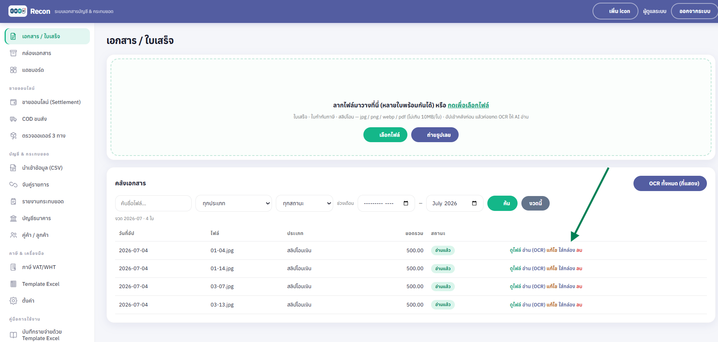Focus the ค้นชื่อไฟล์ search field

pyautogui.click(x=153, y=203)
